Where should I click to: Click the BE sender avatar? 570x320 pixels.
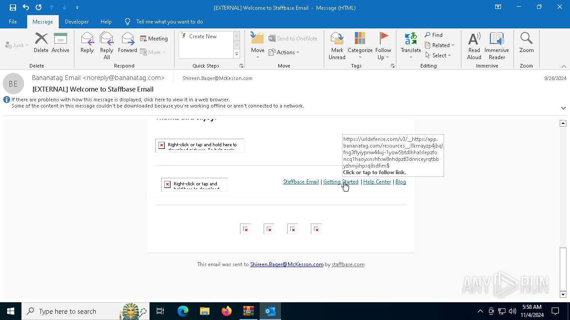tap(13, 84)
